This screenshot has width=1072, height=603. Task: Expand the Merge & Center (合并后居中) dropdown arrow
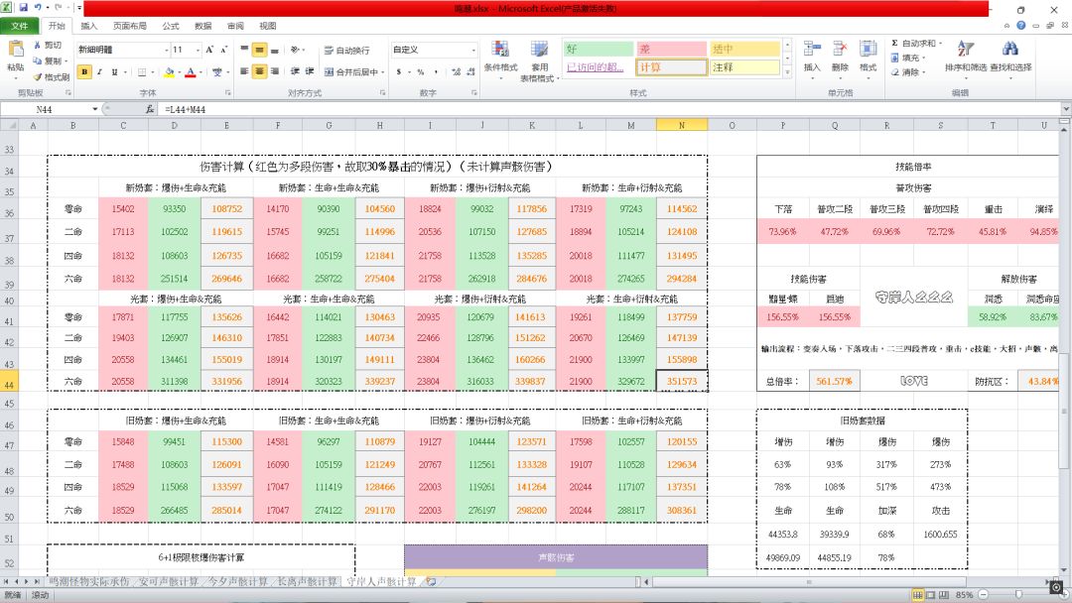[x=383, y=71]
